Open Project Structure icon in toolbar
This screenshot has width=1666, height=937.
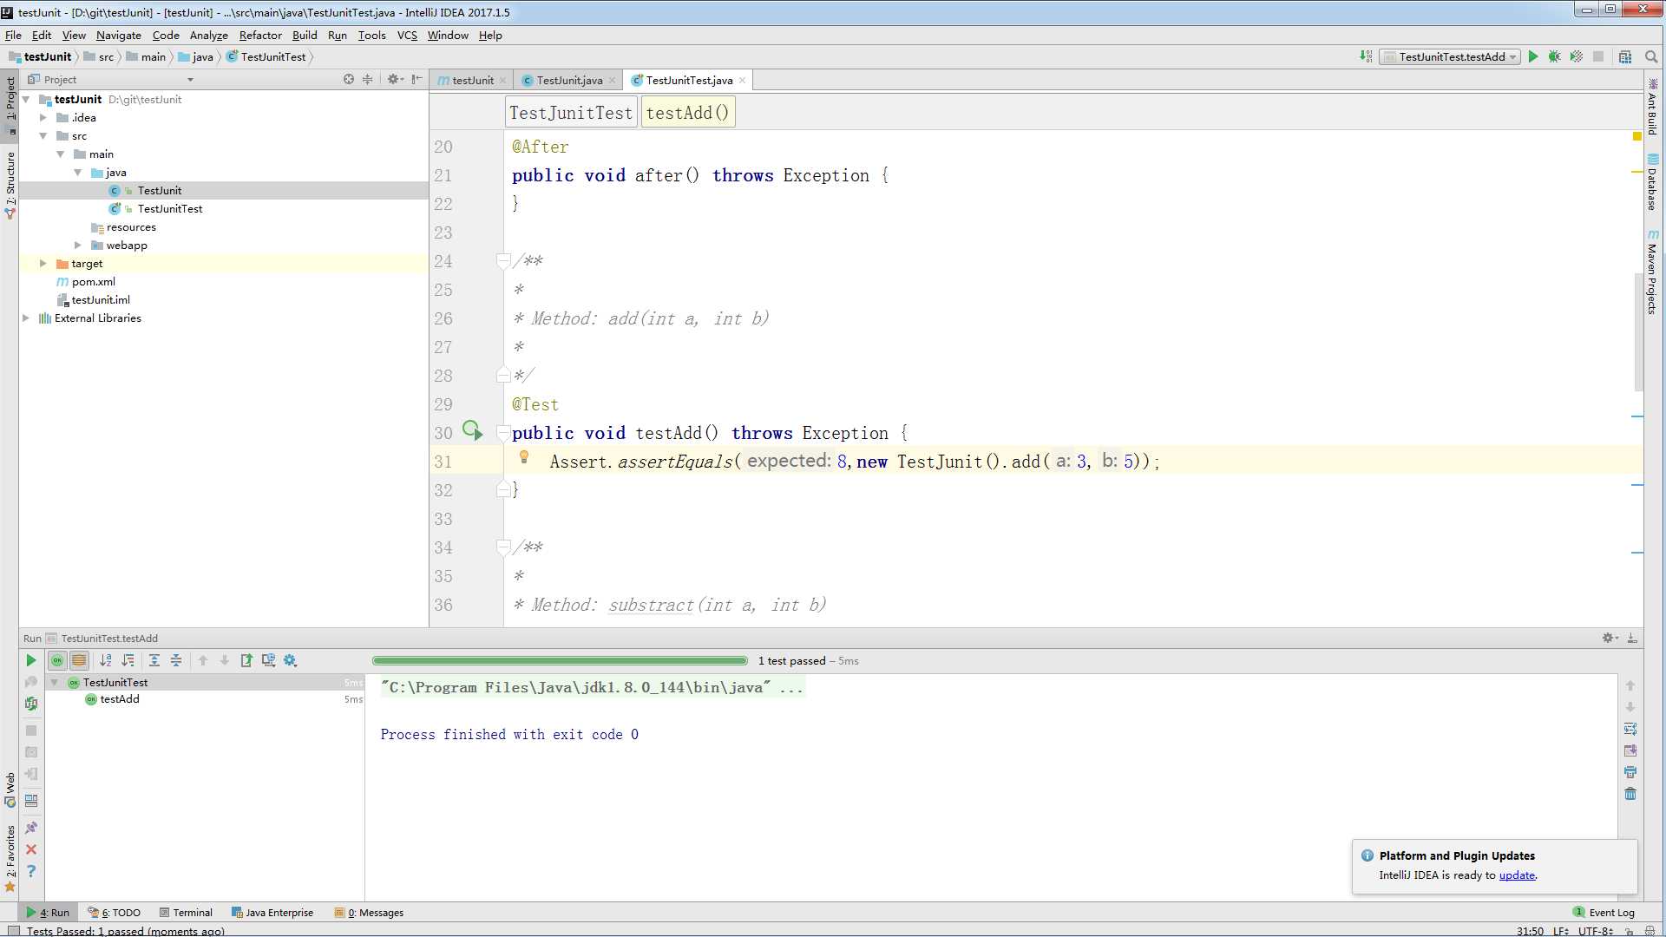tap(1625, 56)
